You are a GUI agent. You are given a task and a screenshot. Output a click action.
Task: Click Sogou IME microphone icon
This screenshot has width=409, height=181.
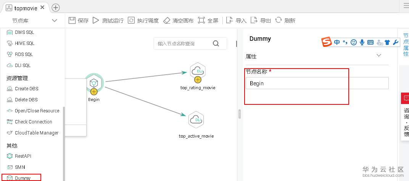coord(362,42)
